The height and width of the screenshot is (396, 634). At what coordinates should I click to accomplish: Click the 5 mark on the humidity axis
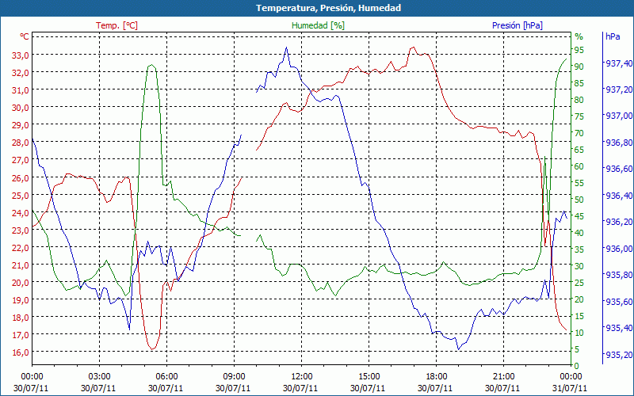point(577,349)
